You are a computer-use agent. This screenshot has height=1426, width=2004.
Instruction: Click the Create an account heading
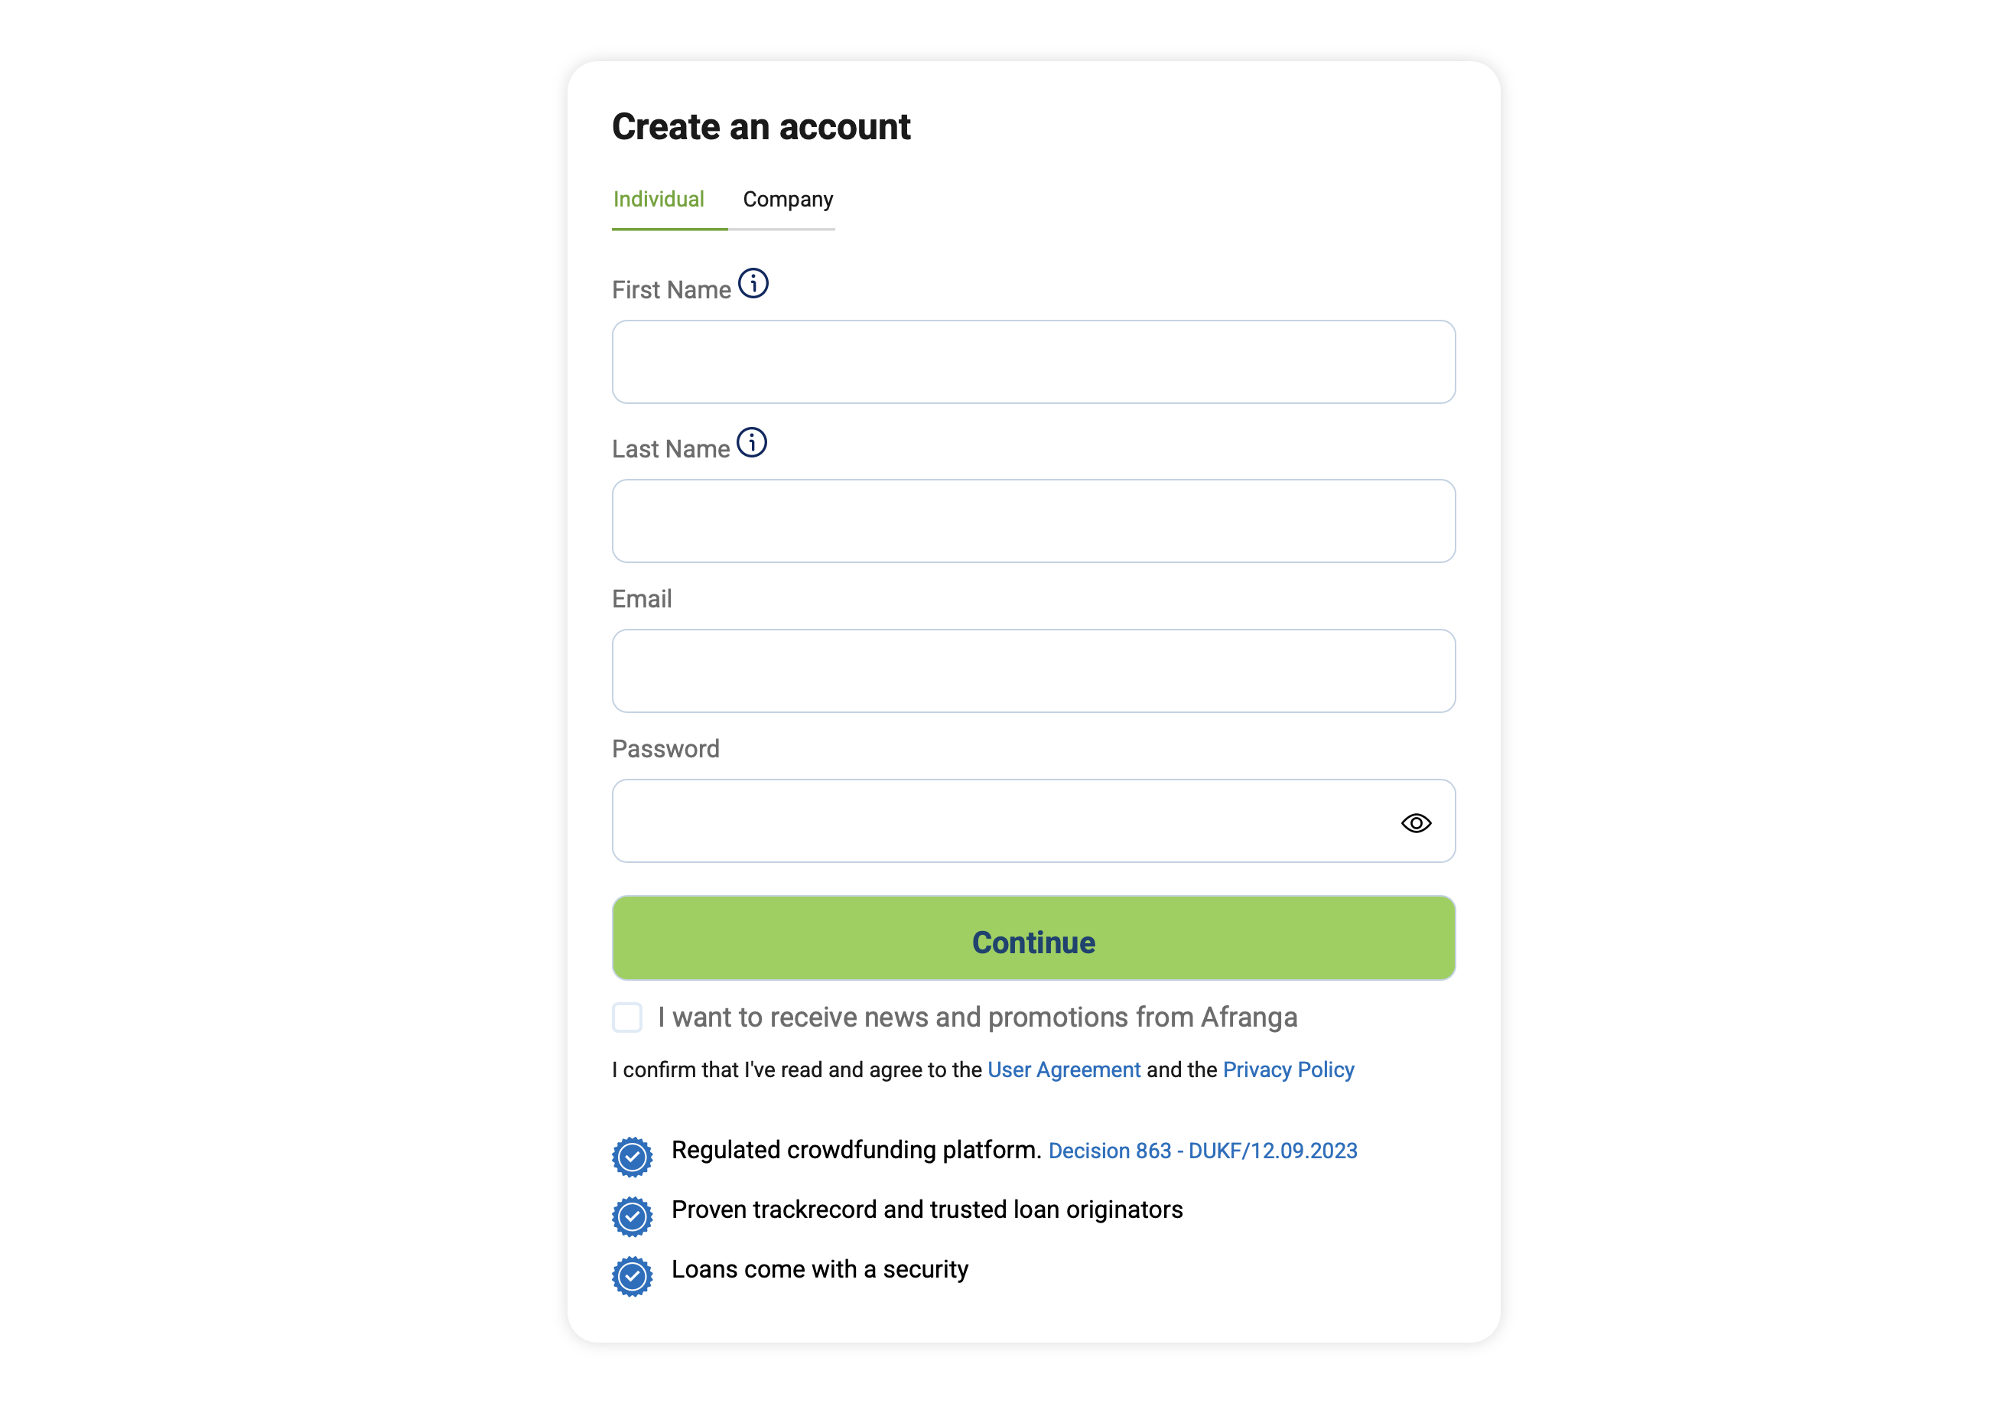click(x=761, y=126)
